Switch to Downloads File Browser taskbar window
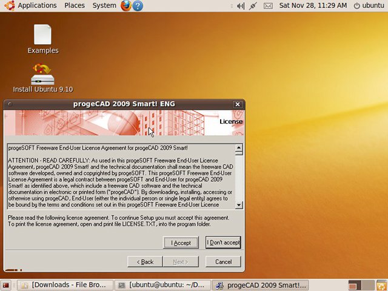The width and height of the screenshot is (388, 291). pos(65,286)
